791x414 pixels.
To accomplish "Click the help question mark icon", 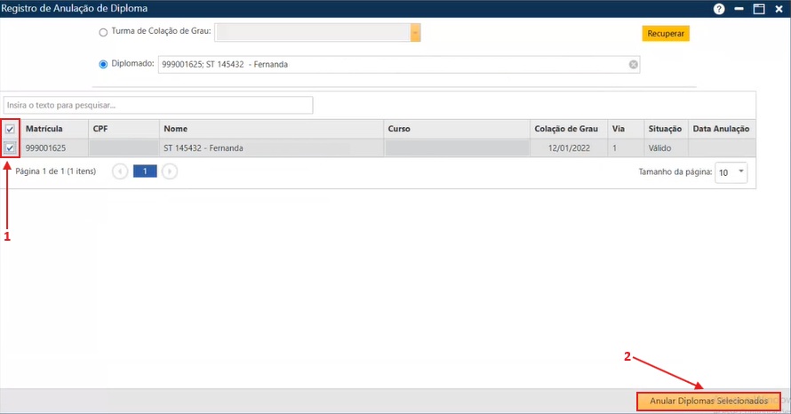I will tap(719, 9).
